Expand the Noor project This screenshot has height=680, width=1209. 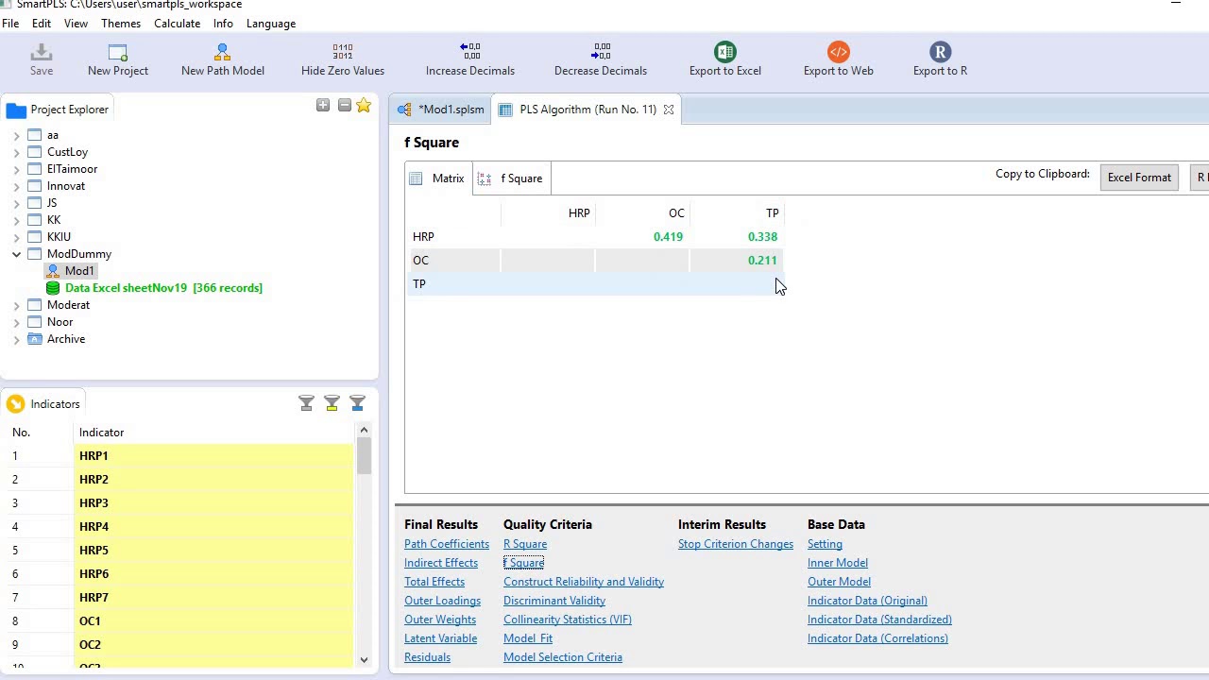16,322
